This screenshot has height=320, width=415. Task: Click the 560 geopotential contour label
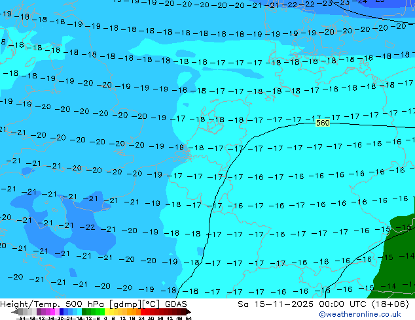[x=323, y=123]
